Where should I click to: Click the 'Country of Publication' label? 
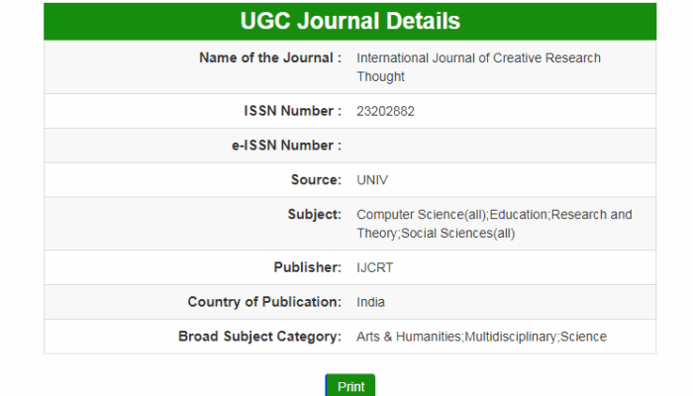264,302
